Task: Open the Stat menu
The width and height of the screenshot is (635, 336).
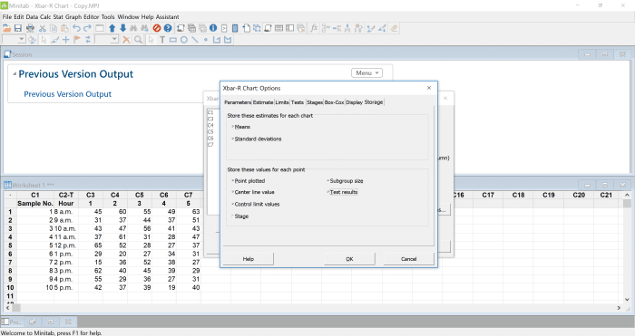Action: tap(58, 17)
